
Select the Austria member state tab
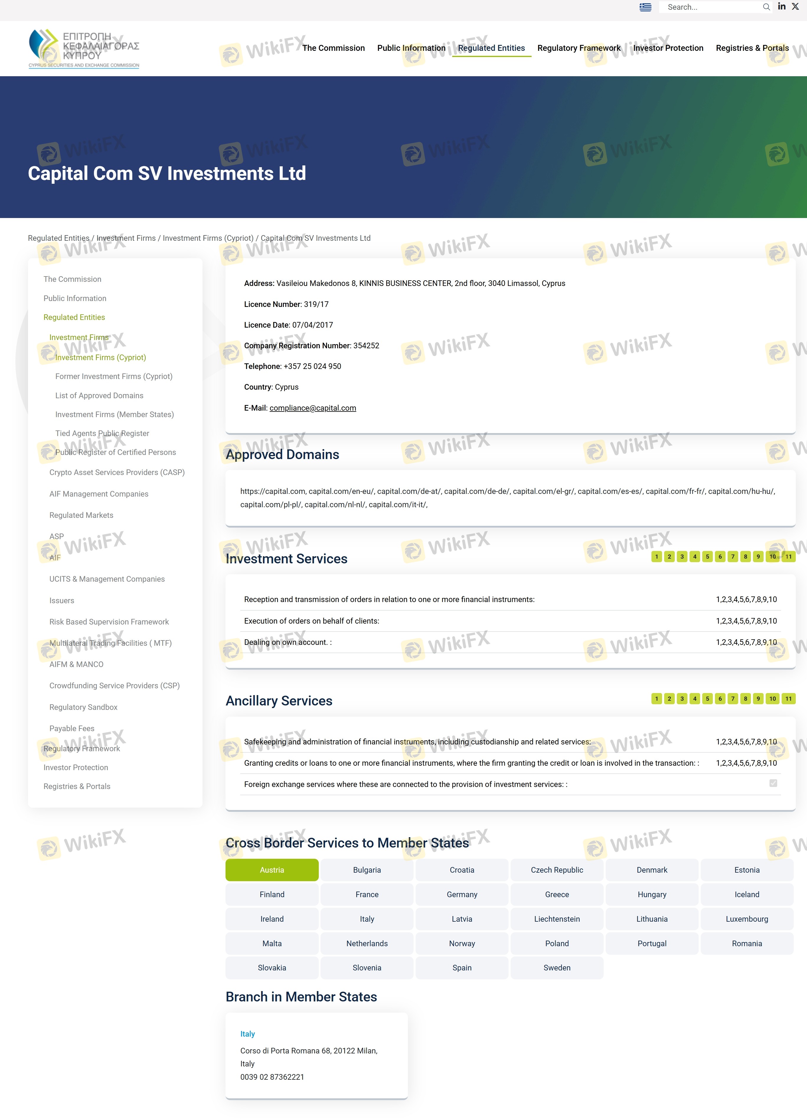(x=272, y=870)
